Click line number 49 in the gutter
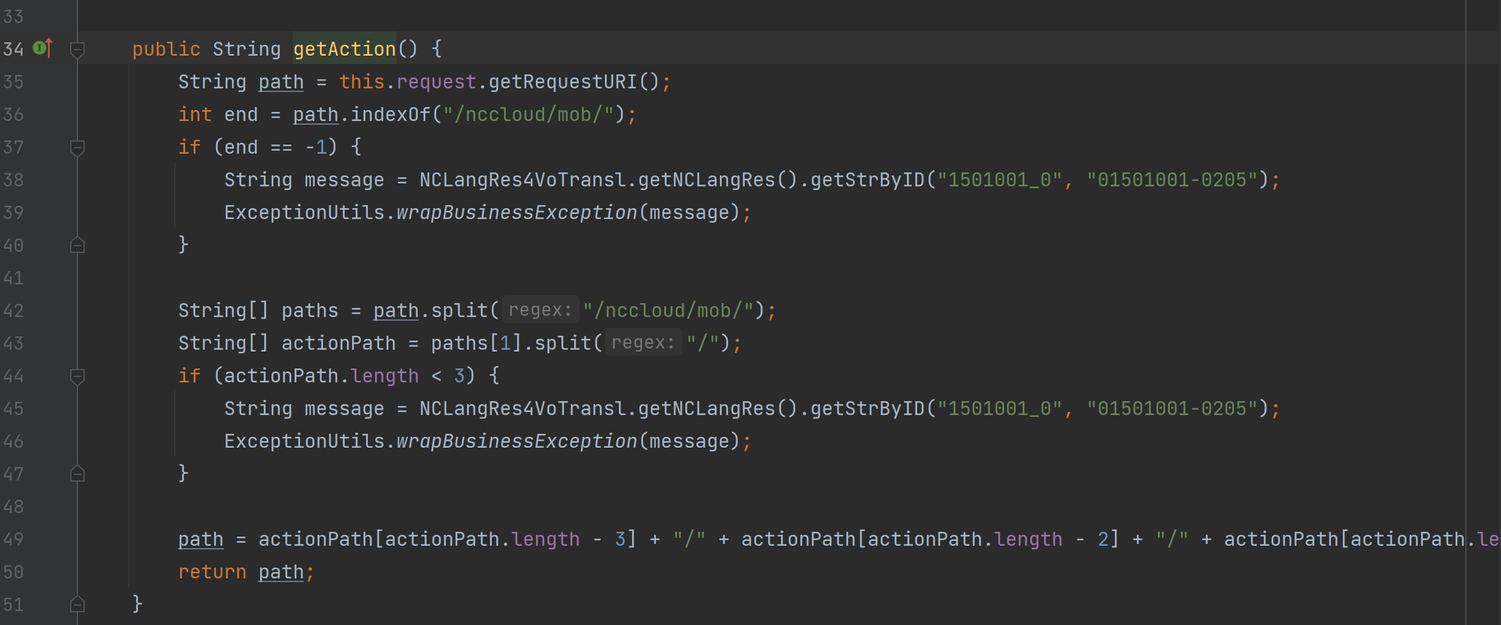 [13, 539]
